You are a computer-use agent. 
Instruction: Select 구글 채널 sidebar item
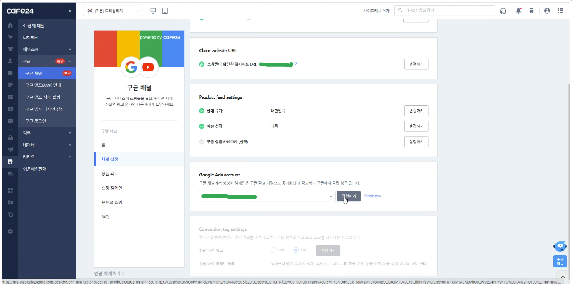(x=47, y=73)
